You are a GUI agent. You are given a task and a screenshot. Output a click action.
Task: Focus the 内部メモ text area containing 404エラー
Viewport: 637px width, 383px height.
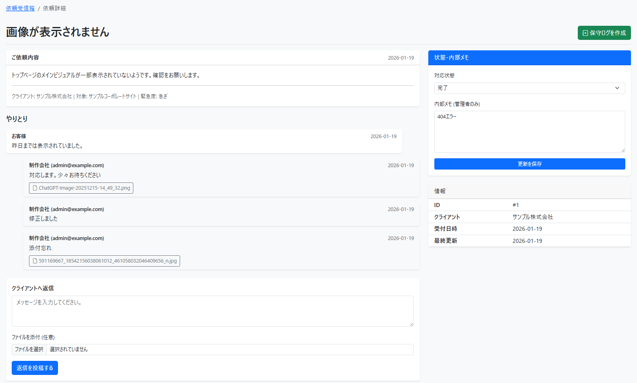529,132
